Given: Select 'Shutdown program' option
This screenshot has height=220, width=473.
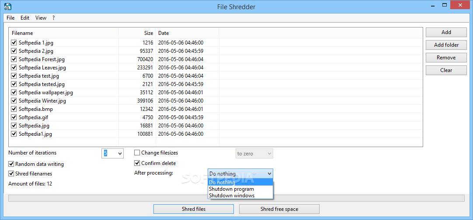Looking at the screenshot, I should 240,189.
